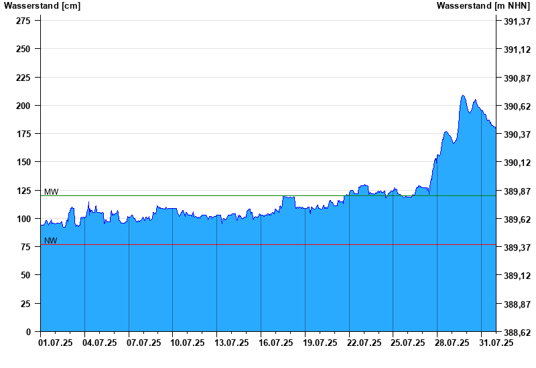Viewport: 536px width, 368px height.
Task: Click the 390,37 value on right axis
Action: [x=517, y=134]
